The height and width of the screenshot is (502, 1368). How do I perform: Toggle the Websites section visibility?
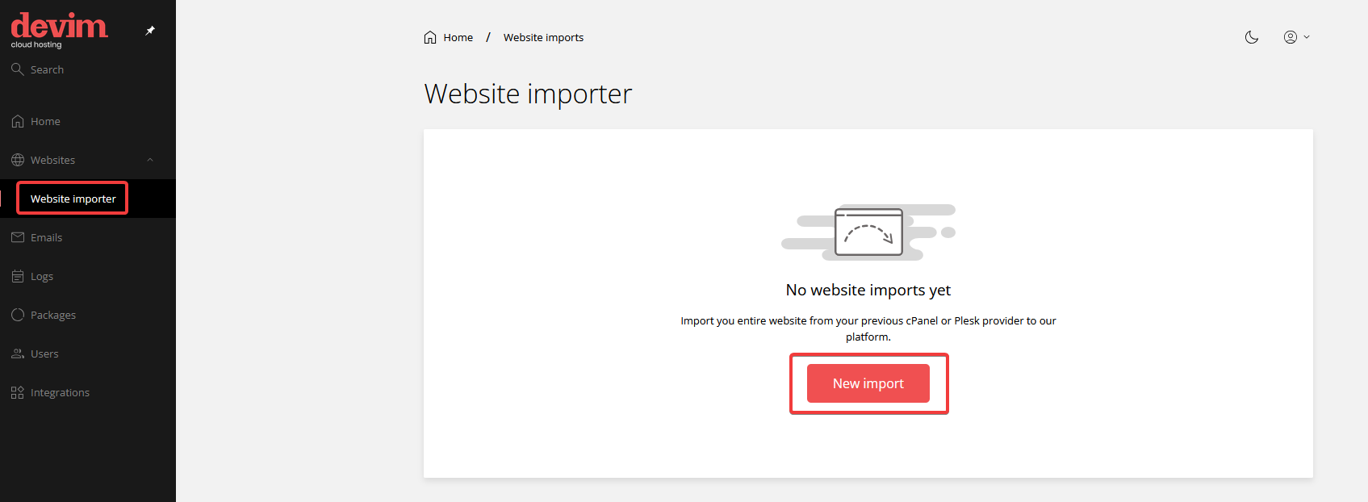[x=52, y=159]
